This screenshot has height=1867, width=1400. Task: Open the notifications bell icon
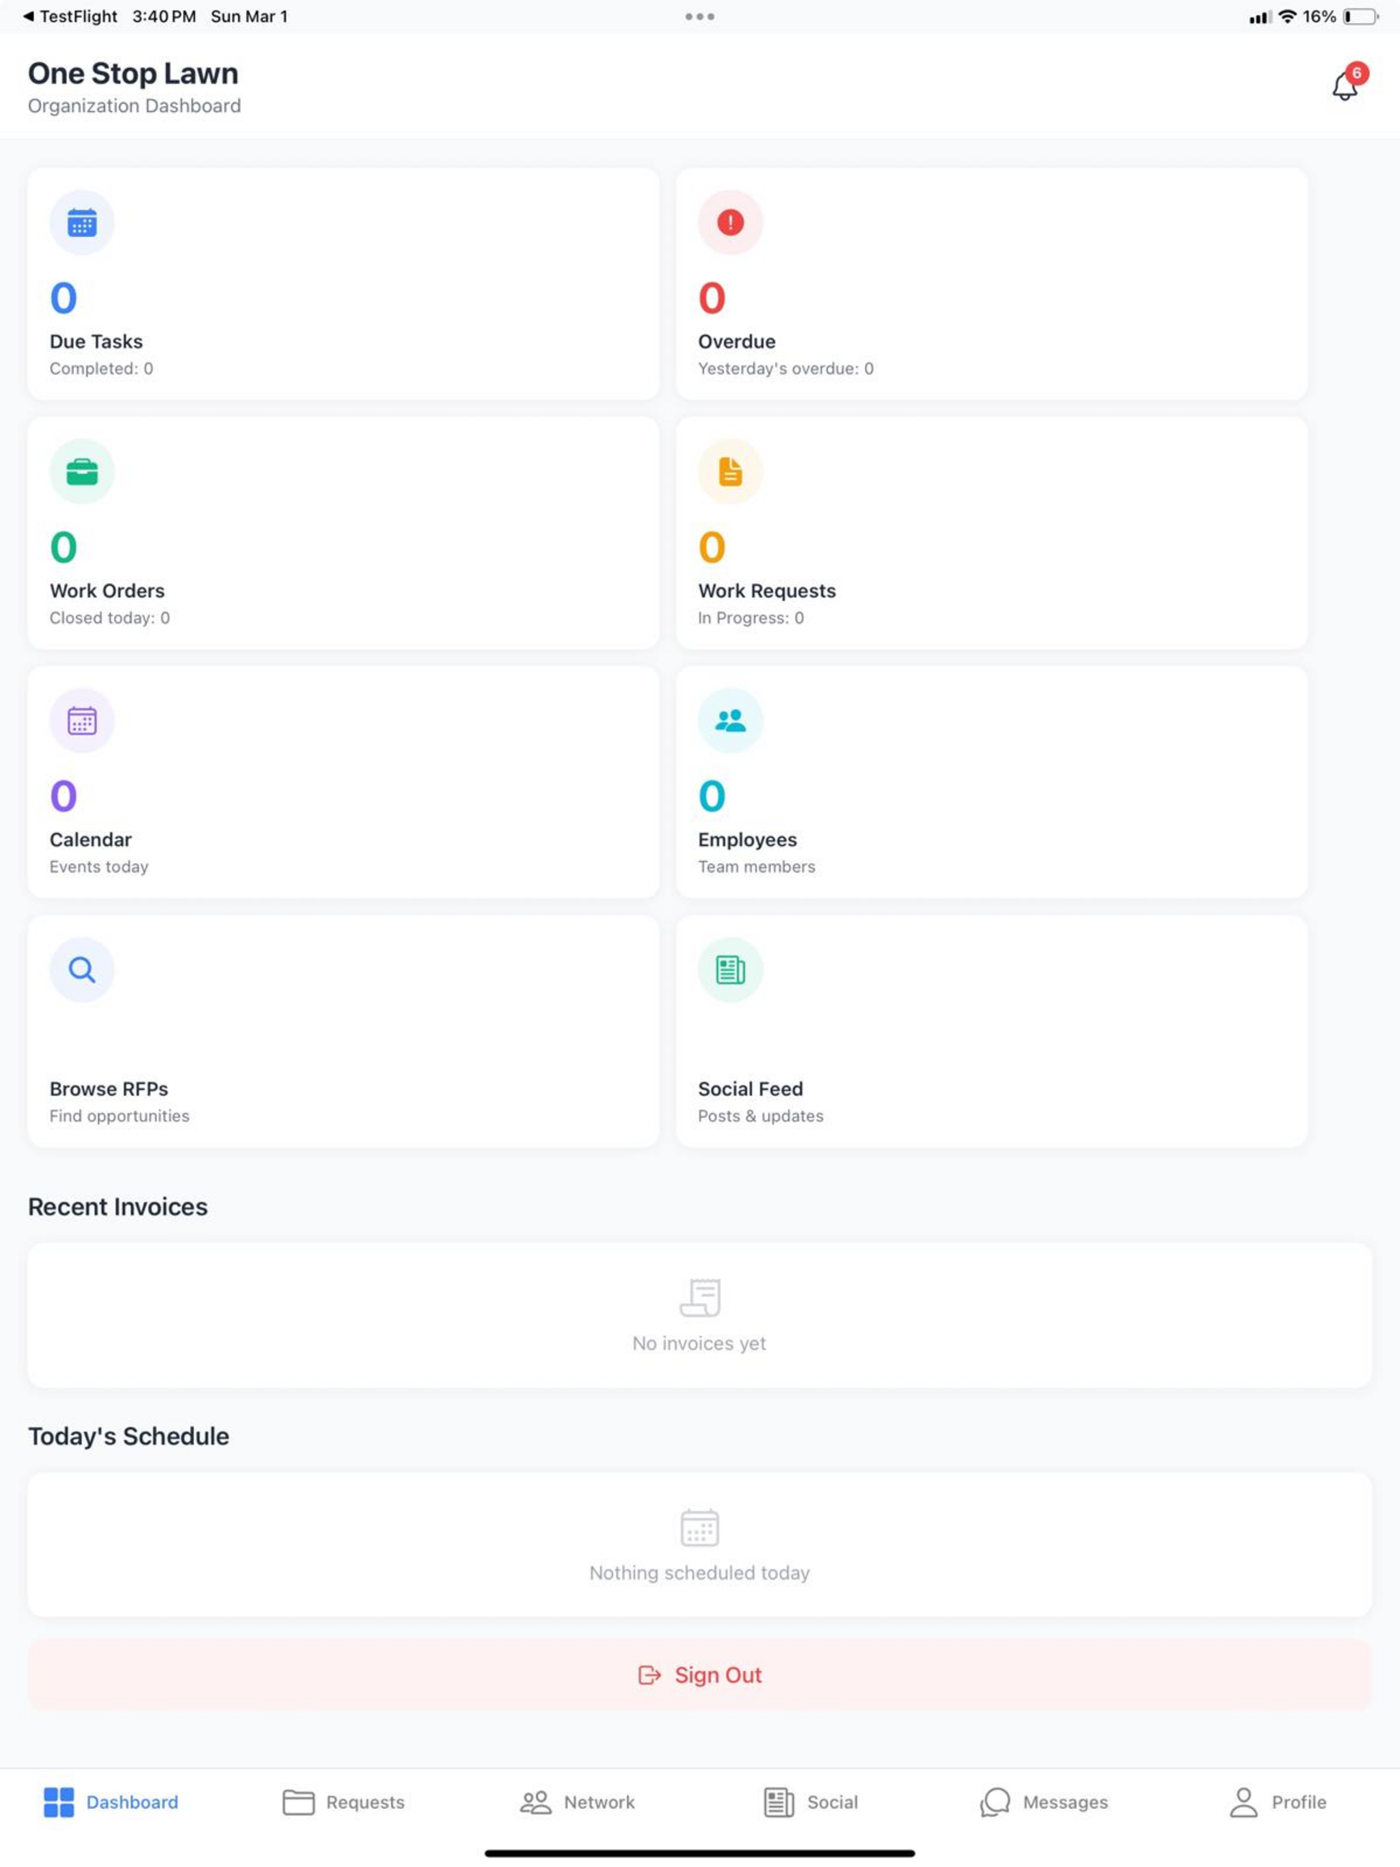pyautogui.click(x=1344, y=86)
